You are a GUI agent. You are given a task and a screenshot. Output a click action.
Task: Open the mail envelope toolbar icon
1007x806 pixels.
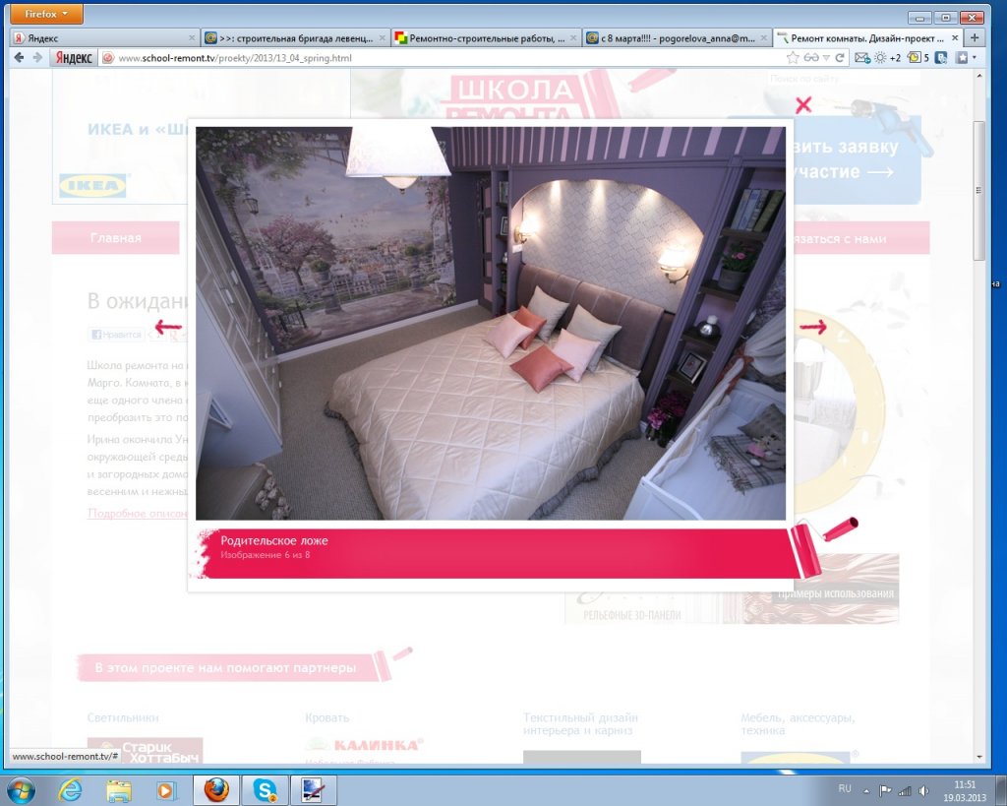[x=861, y=58]
